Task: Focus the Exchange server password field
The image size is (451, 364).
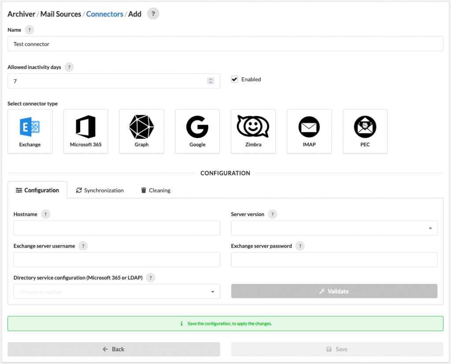Action: point(334,260)
